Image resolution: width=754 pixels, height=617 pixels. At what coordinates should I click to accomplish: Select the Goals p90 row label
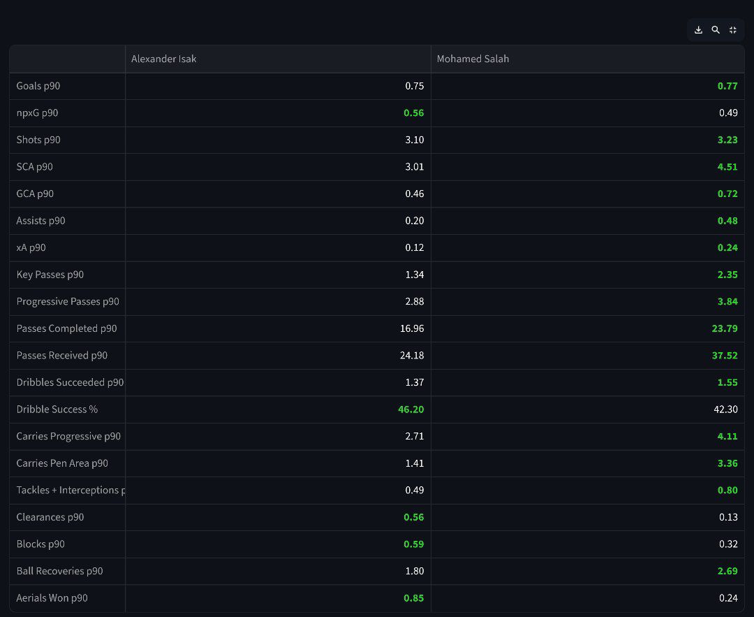point(38,86)
